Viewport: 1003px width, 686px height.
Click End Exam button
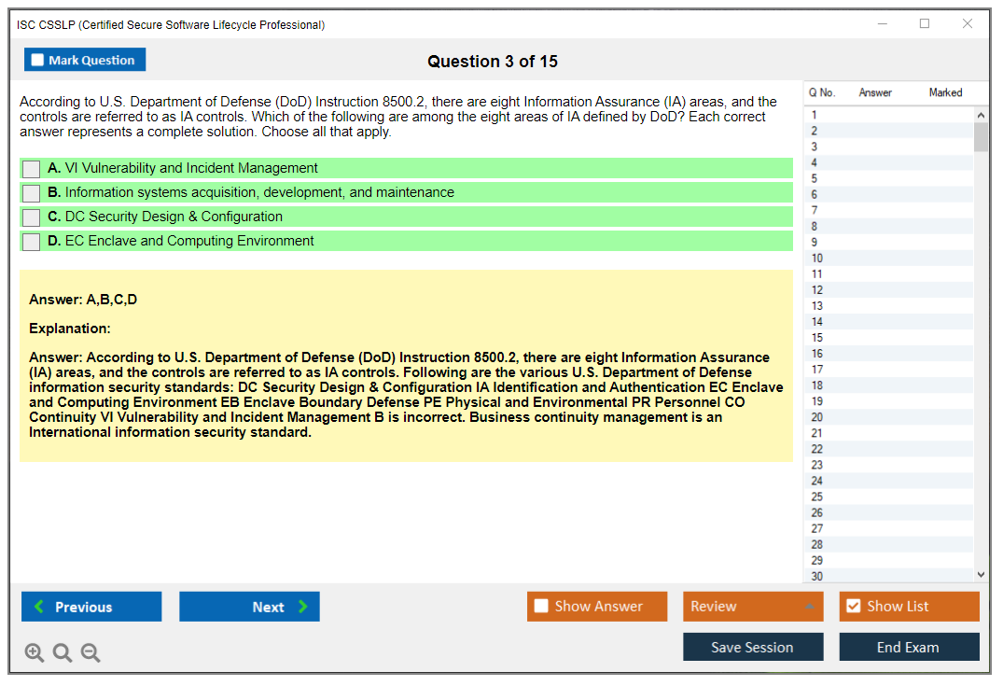909,647
